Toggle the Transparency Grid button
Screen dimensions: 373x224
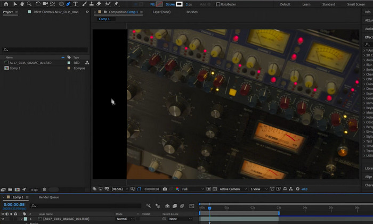[x=215, y=189]
